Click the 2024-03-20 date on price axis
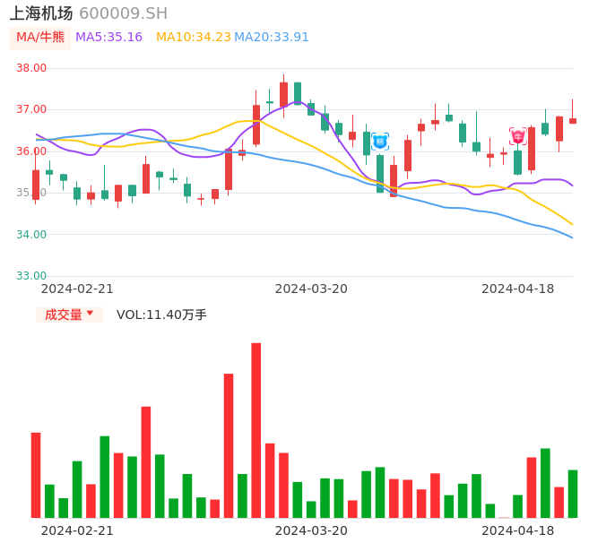 coord(311,289)
